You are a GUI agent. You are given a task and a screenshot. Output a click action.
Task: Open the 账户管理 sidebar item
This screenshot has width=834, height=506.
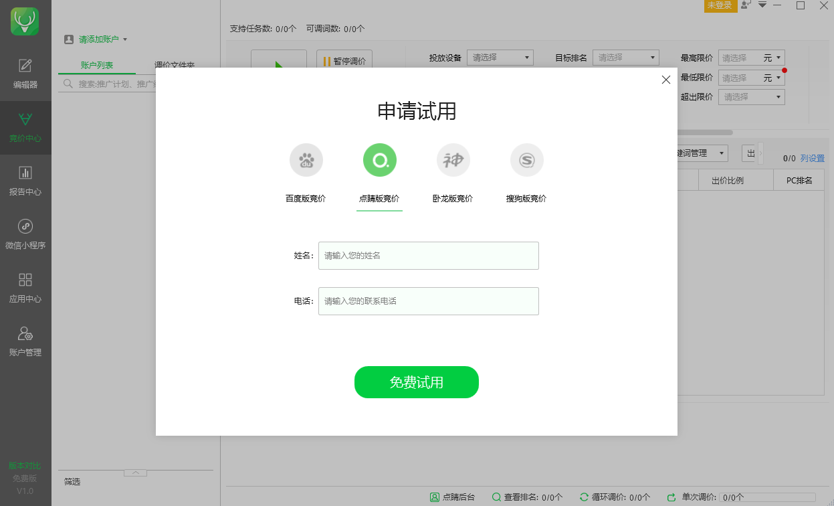[25, 342]
